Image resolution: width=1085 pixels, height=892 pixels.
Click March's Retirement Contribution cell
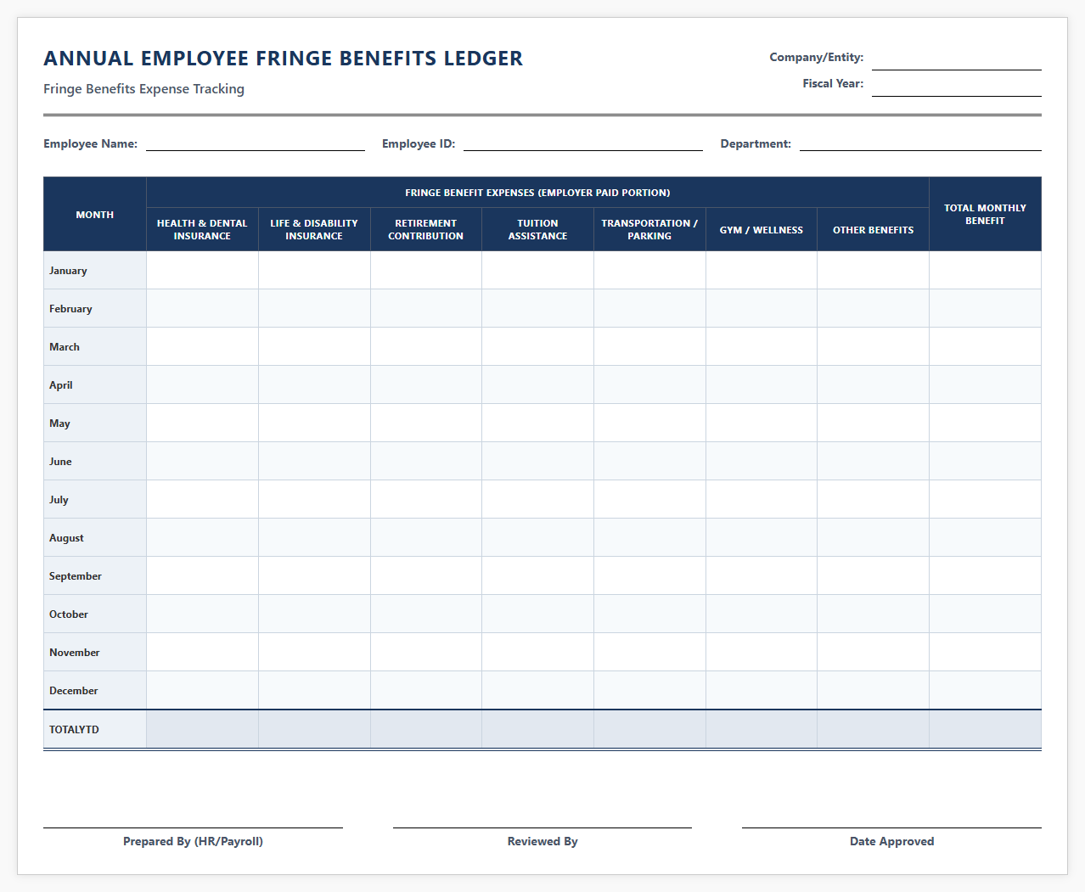click(x=426, y=346)
